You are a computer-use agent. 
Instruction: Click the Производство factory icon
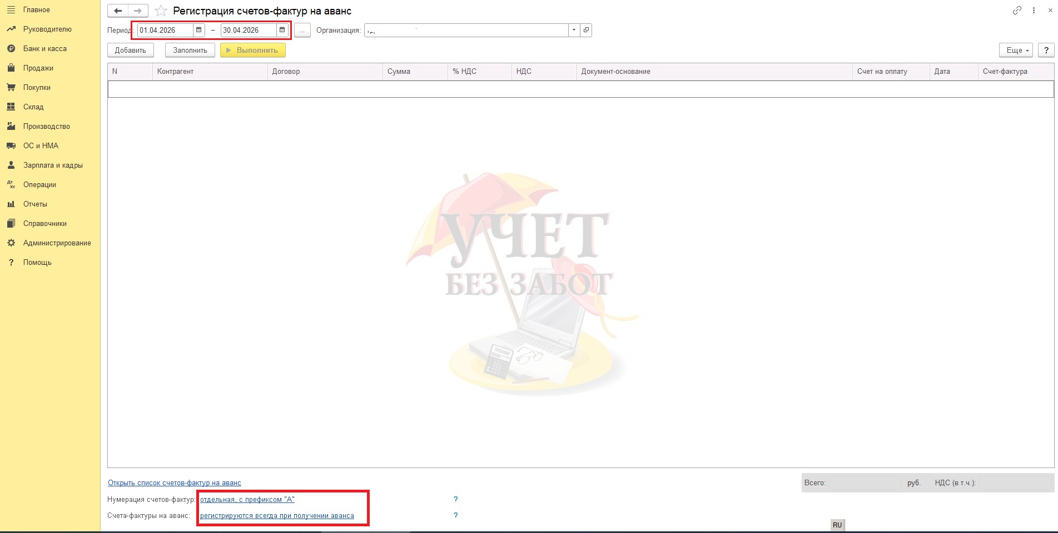pyautogui.click(x=11, y=126)
